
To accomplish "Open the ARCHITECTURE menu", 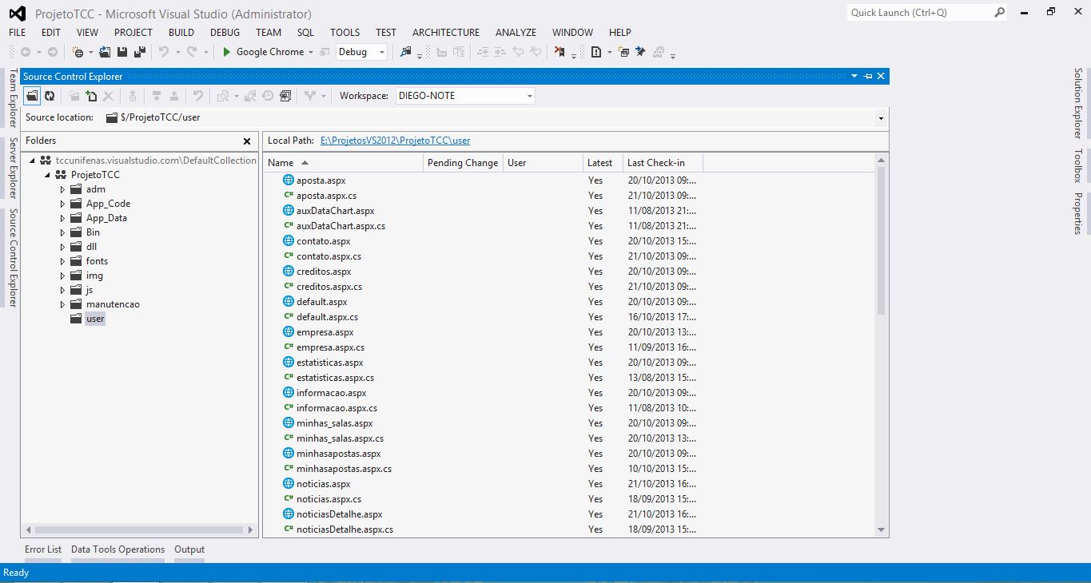I will [446, 33].
